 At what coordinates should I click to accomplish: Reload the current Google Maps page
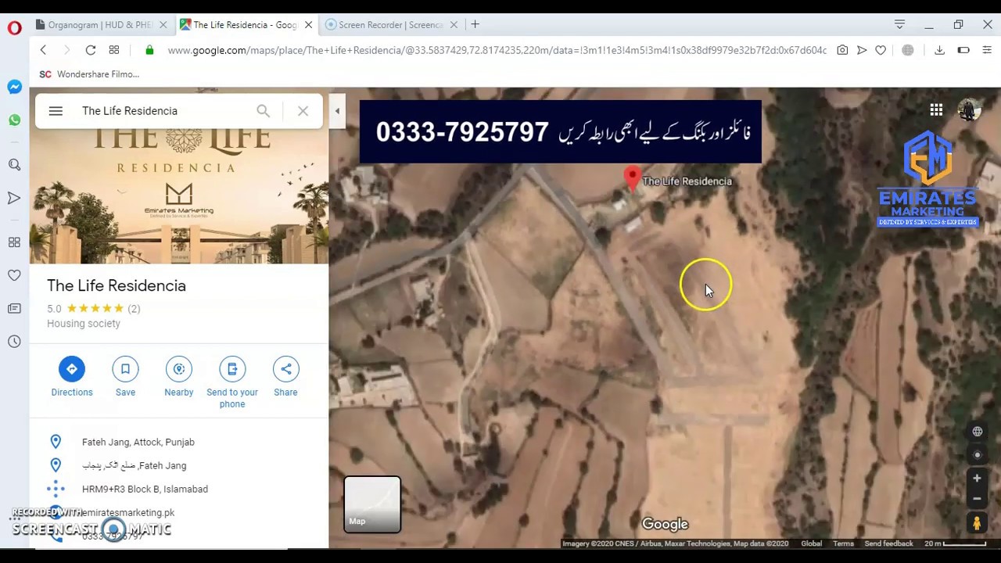click(91, 50)
